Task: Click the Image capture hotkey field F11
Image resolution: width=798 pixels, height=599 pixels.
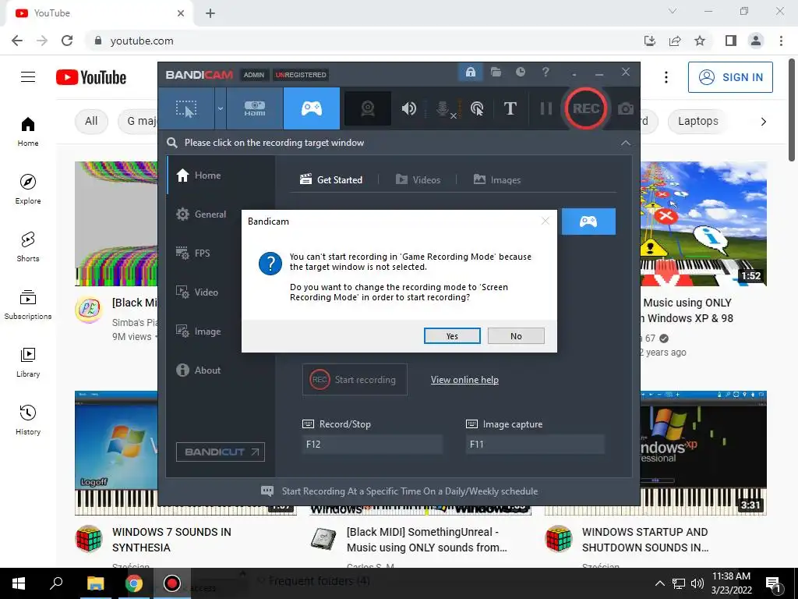Action: pyautogui.click(x=535, y=444)
